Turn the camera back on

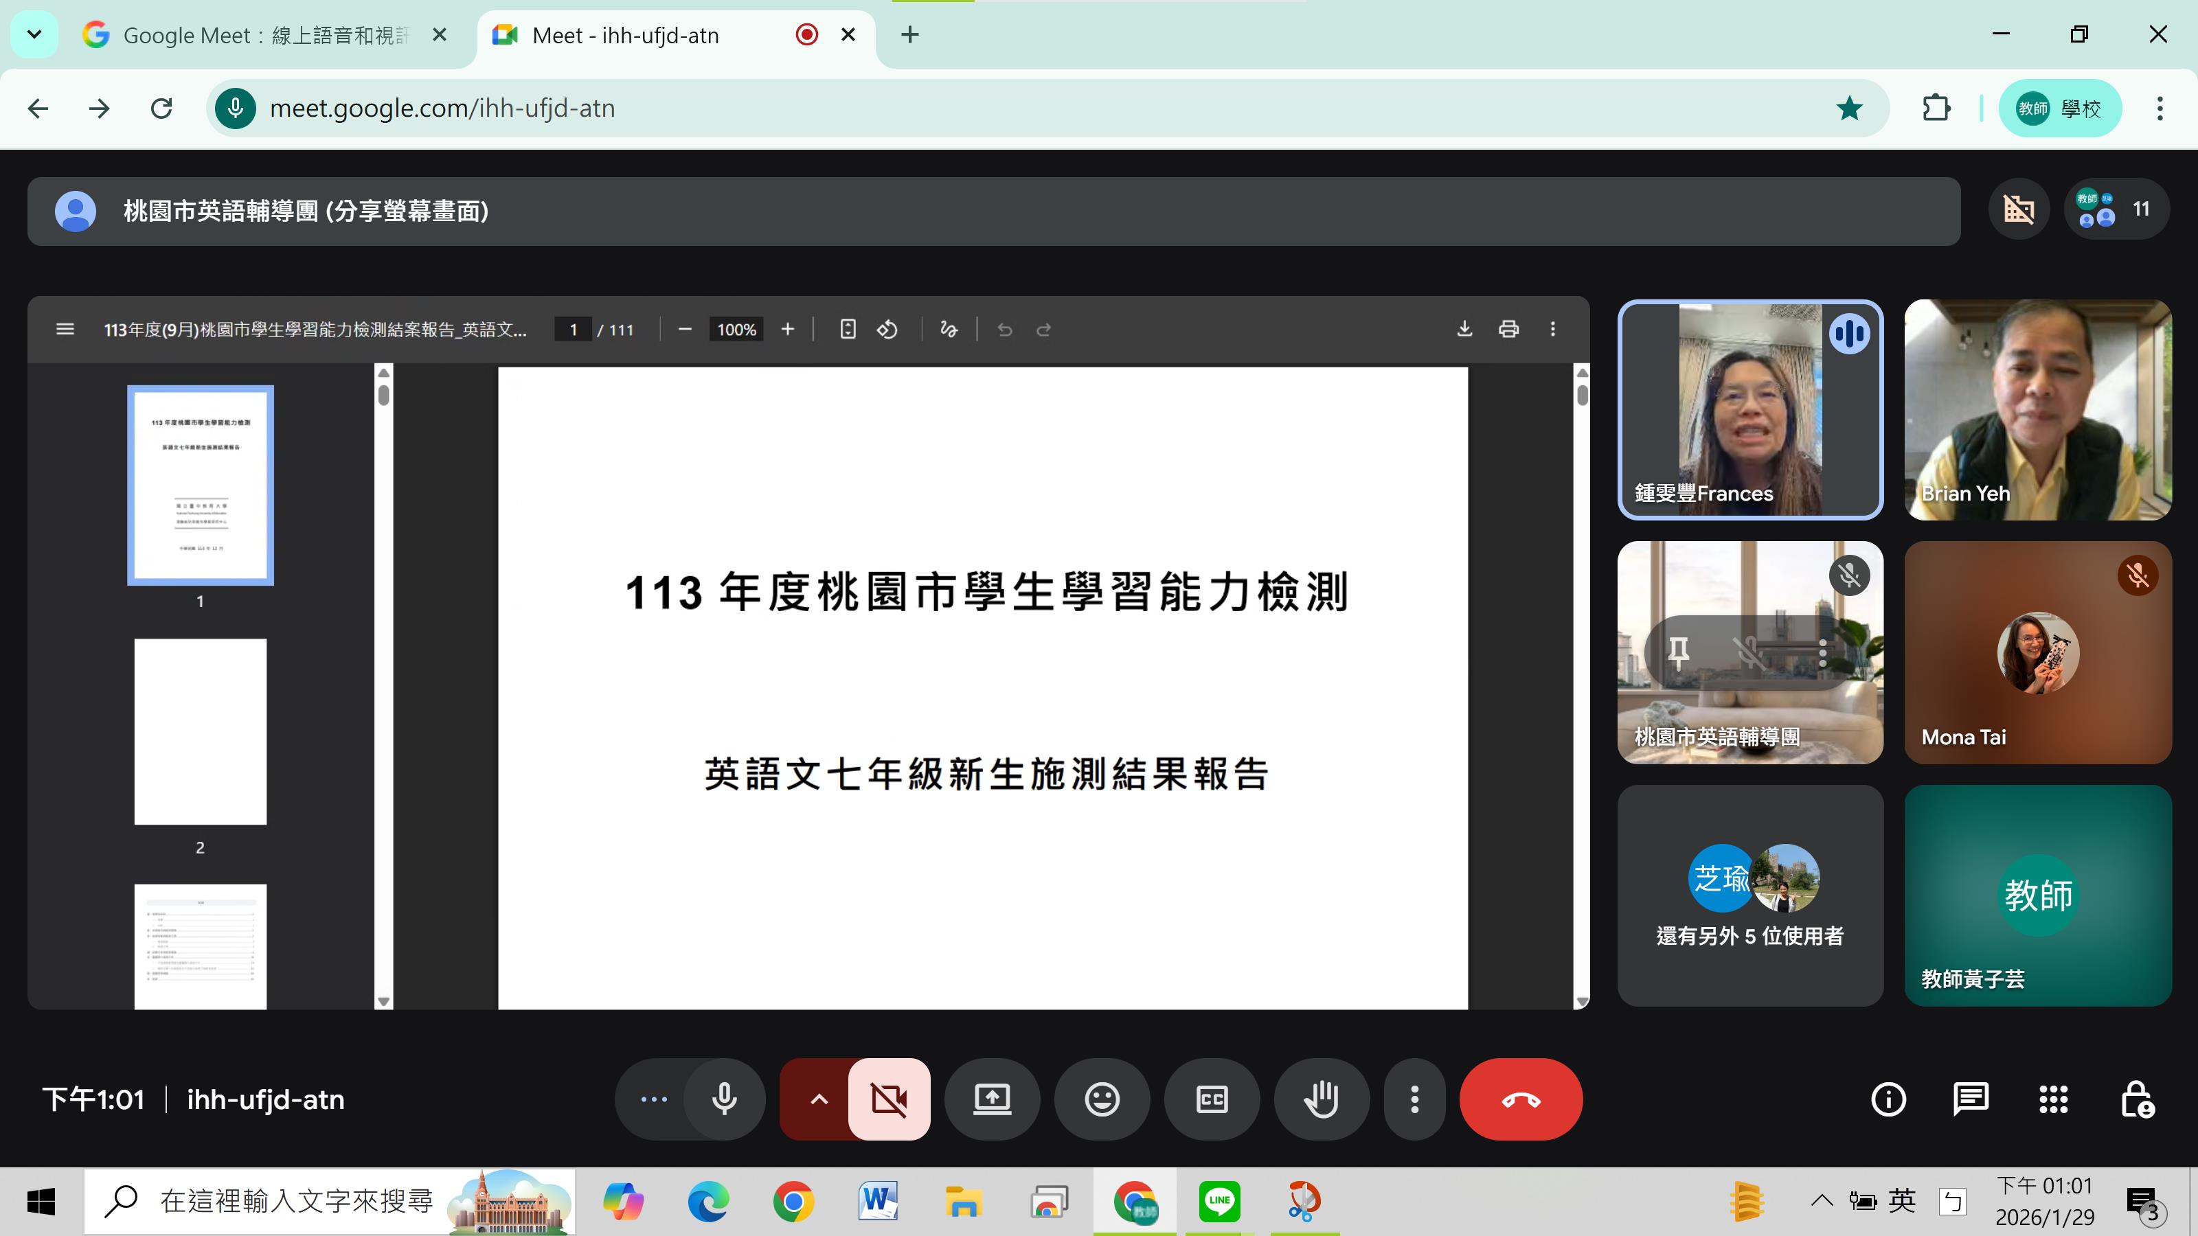tap(889, 1099)
